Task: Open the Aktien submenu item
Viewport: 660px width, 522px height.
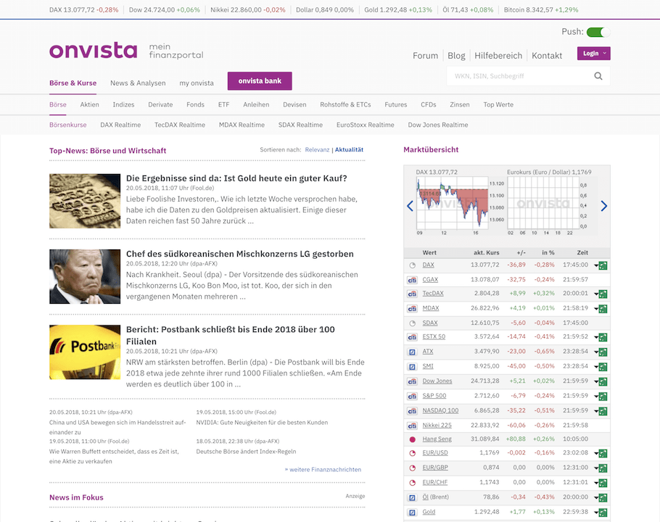Action: tap(90, 104)
